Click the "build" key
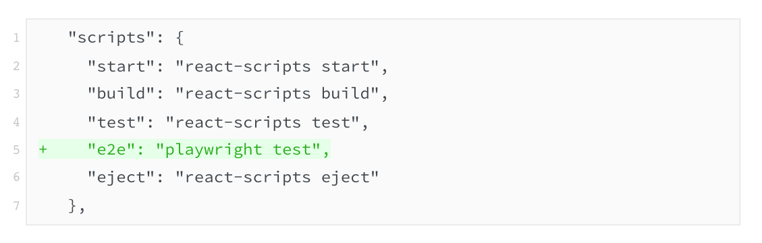This screenshot has width=762, height=243. 117,93
